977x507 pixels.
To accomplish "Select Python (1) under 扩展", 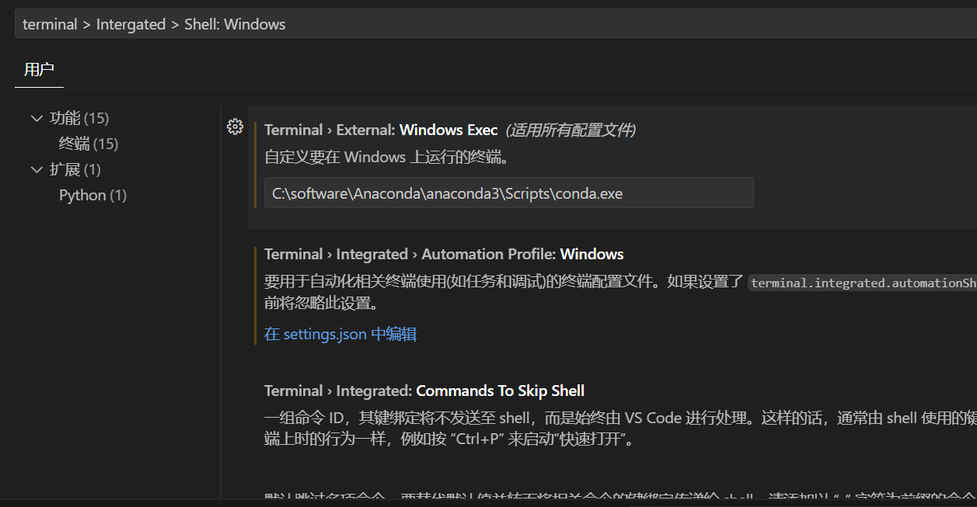I will point(92,195).
